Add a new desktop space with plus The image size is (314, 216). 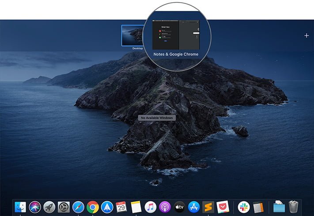pos(306,36)
